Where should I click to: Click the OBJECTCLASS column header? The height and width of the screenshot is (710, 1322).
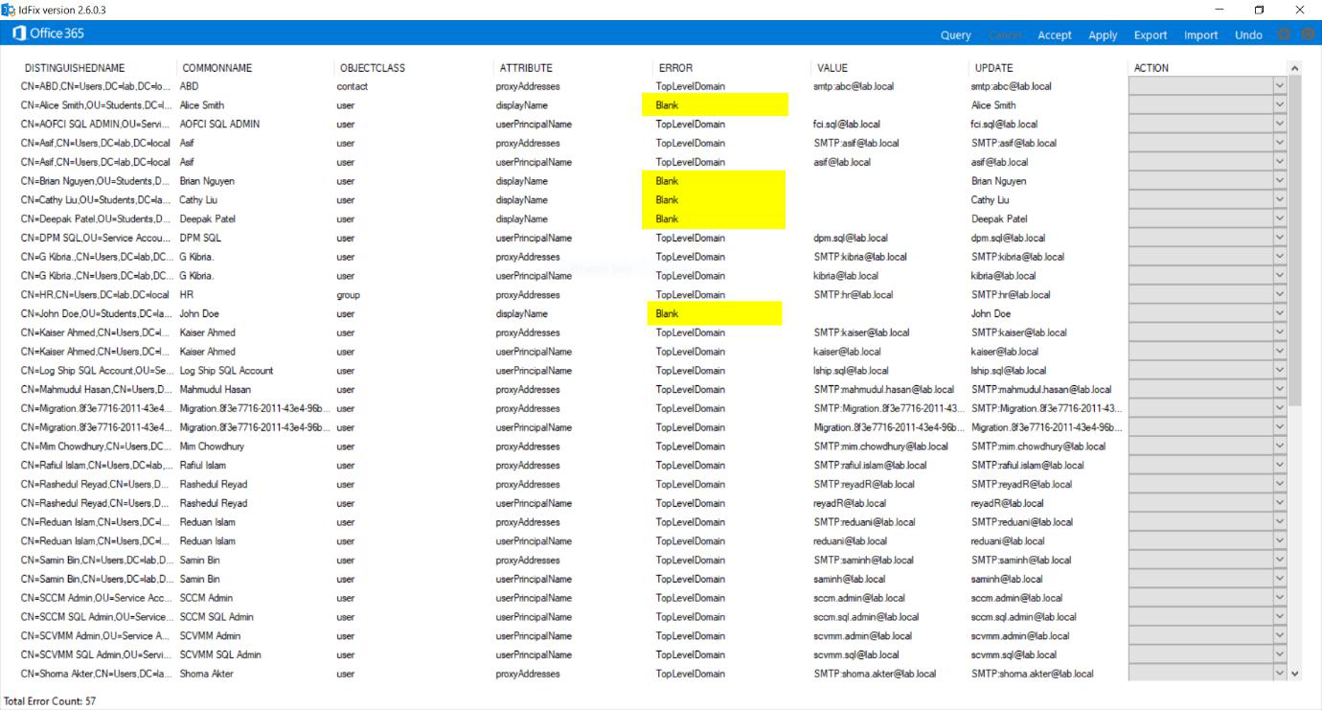point(373,68)
